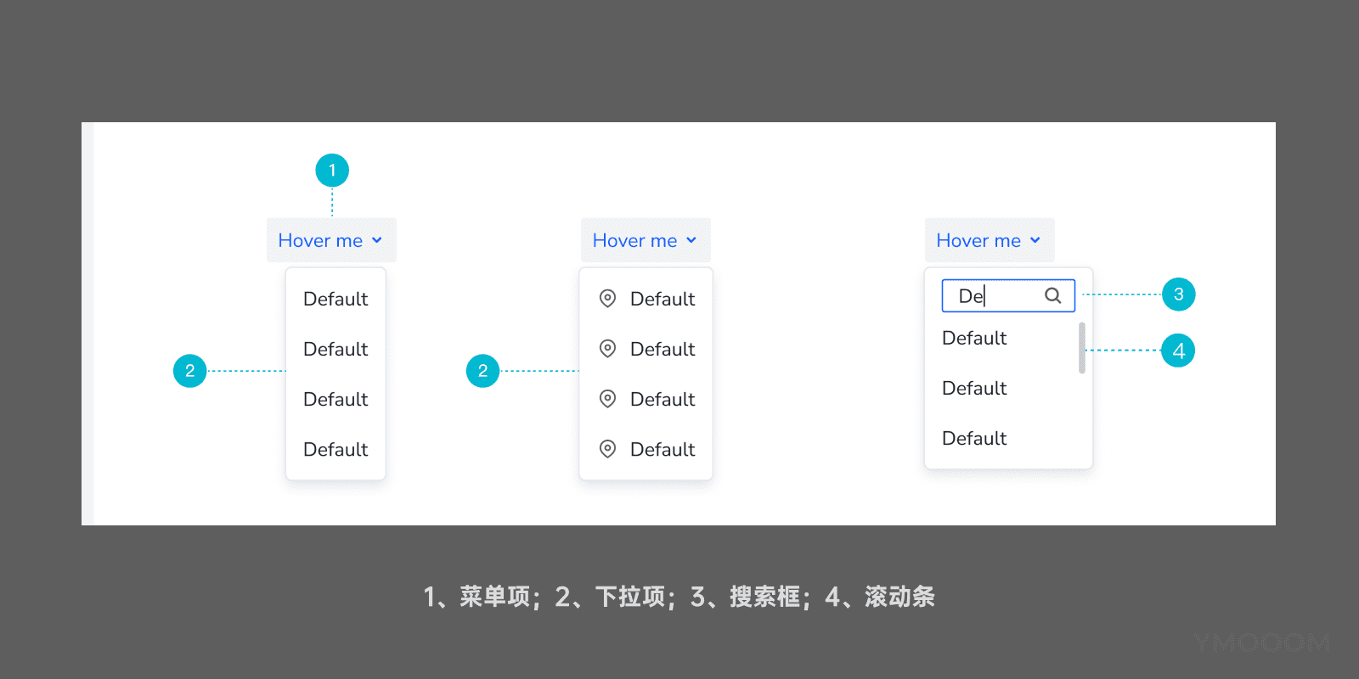Image resolution: width=1359 pixels, height=679 pixels.
Task: Click the location pin icon of the bottom Default row
Action: (x=607, y=449)
